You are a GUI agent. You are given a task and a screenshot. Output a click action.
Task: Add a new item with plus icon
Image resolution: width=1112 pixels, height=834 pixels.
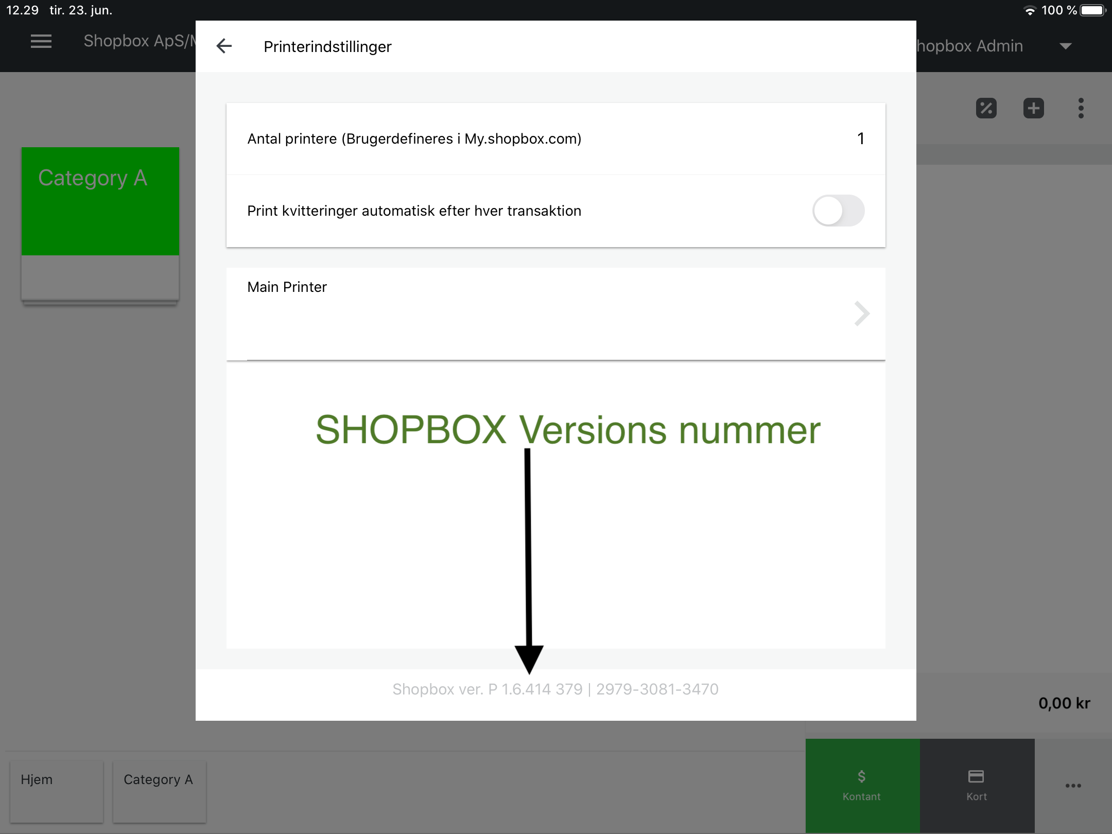coord(1034,108)
